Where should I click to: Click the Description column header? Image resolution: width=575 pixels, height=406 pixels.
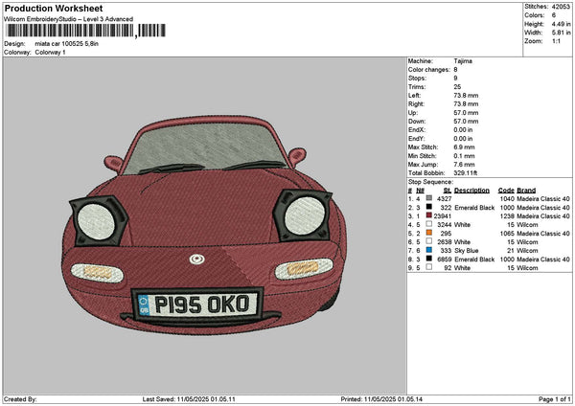[472, 189]
